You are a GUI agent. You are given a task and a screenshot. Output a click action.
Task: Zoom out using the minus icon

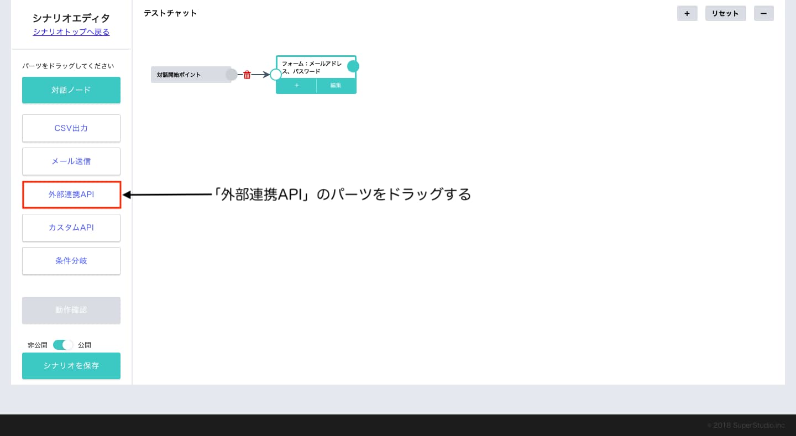764,13
